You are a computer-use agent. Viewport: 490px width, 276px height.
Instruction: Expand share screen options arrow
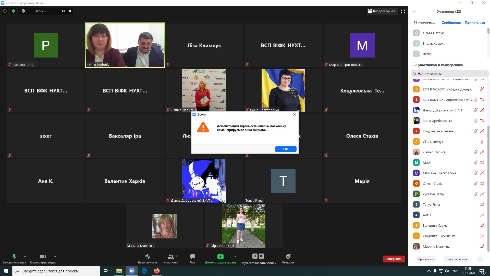click(235, 257)
